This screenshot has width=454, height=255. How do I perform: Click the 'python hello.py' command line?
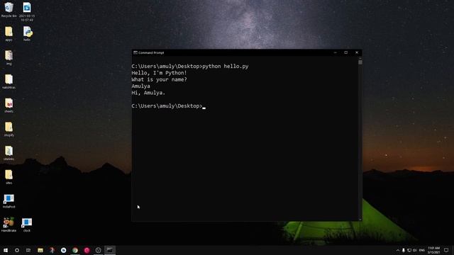tap(190, 66)
